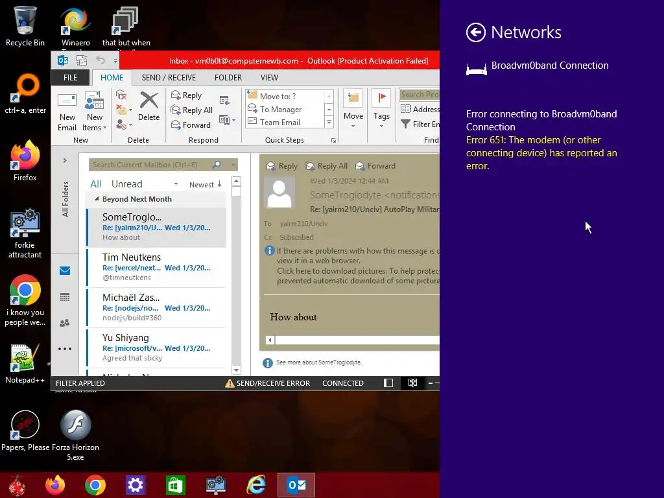Switch to the HOME tab
664x498 pixels.
112,78
